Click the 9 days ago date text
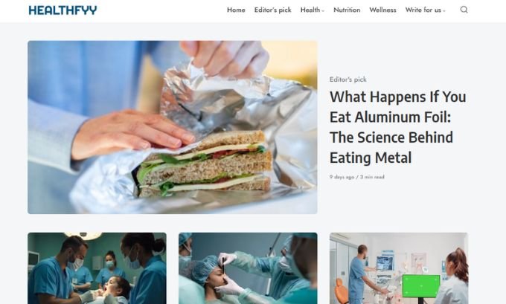This screenshot has width=506, height=304. click(x=342, y=177)
